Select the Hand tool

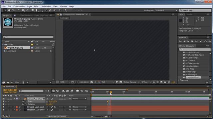(9, 10)
